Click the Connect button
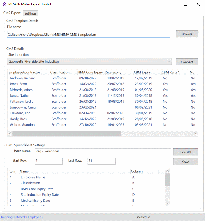This screenshot has width=205, height=221. point(187,62)
